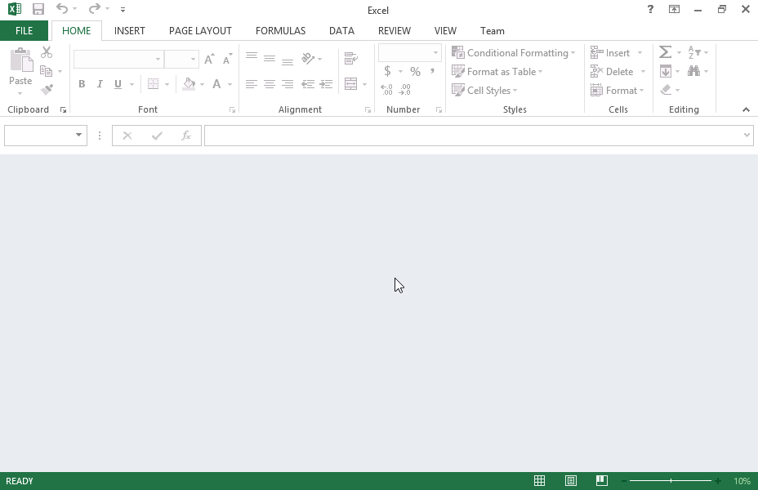Open the Conditional Formatting dropdown
758x490 pixels.
(514, 52)
